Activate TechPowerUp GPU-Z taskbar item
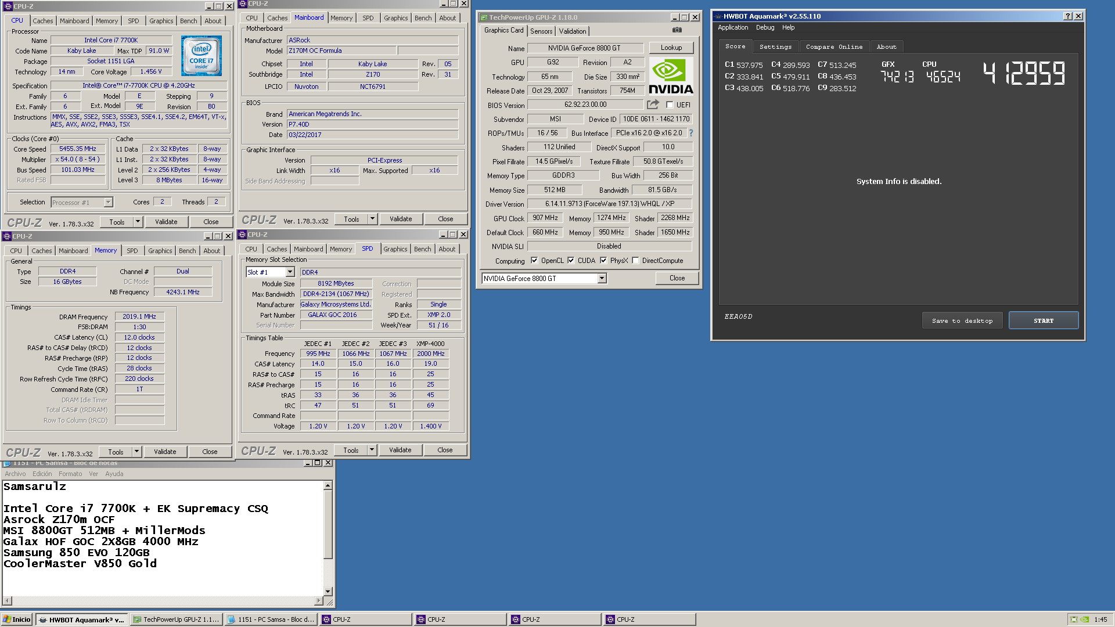The width and height of the screenshot is (1115, 627). tap(177, 619)
